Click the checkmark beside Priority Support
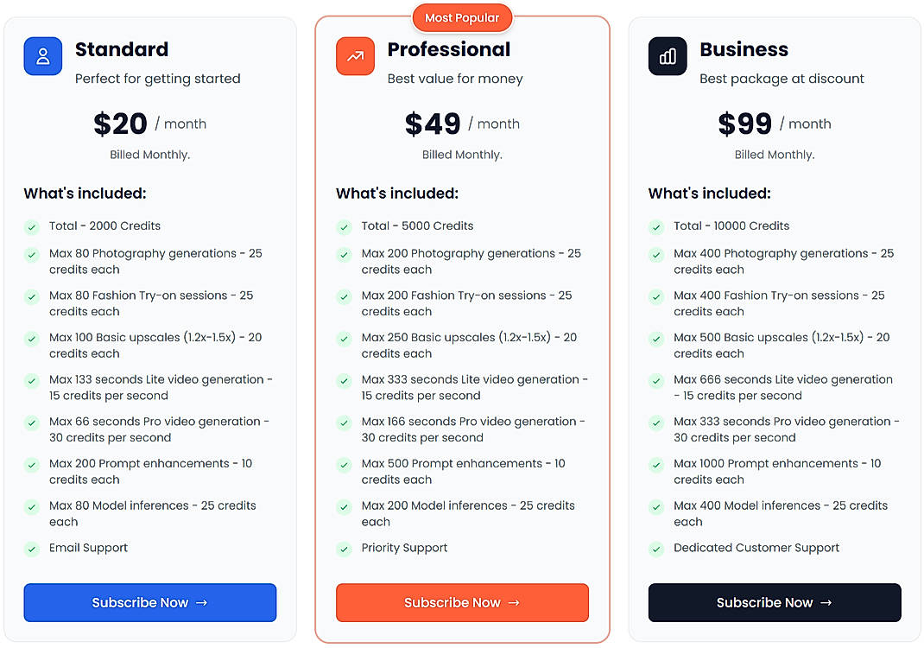The height and width of the screenshot is (648, 924). [344, 548]
